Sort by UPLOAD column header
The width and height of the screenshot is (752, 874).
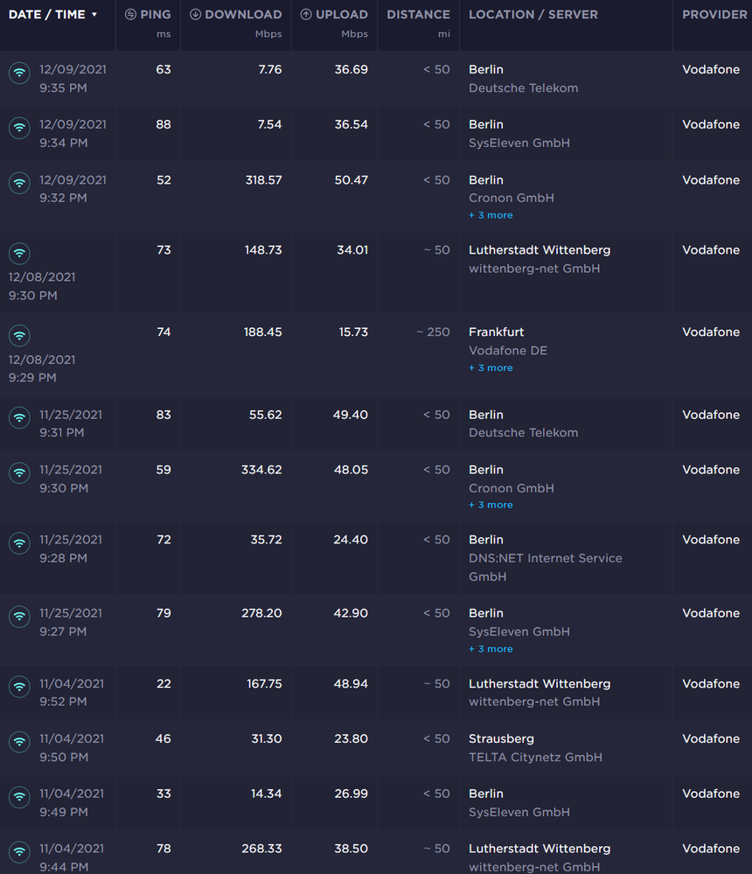pyautogui.click(x=342, y=15)
